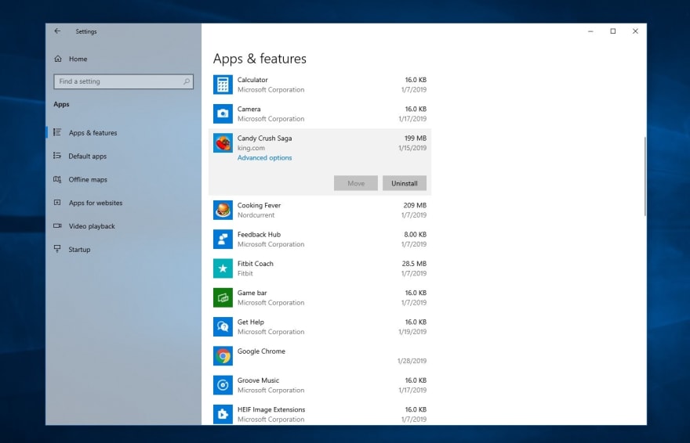This screenshot has height=443, width=690.
Task: Click the vertical scrollbar thumb
Action: [x=645, y=176]
